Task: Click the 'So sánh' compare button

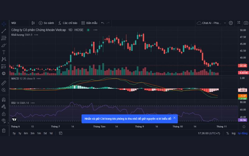Action: (x=46, y=23)
